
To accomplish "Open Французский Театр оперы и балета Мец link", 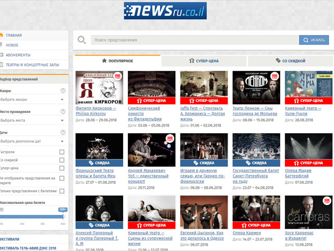I will point(96,173).
